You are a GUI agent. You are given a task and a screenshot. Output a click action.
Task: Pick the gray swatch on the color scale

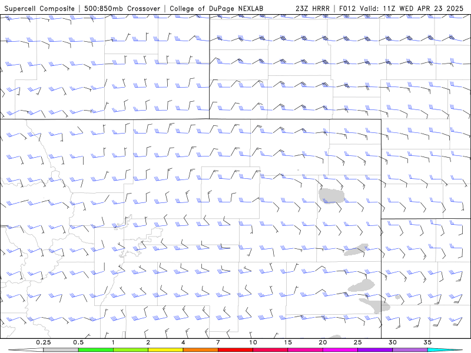point(61,350)
